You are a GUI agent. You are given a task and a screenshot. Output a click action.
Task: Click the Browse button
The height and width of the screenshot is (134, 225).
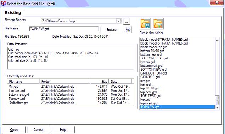coord(112,30)
